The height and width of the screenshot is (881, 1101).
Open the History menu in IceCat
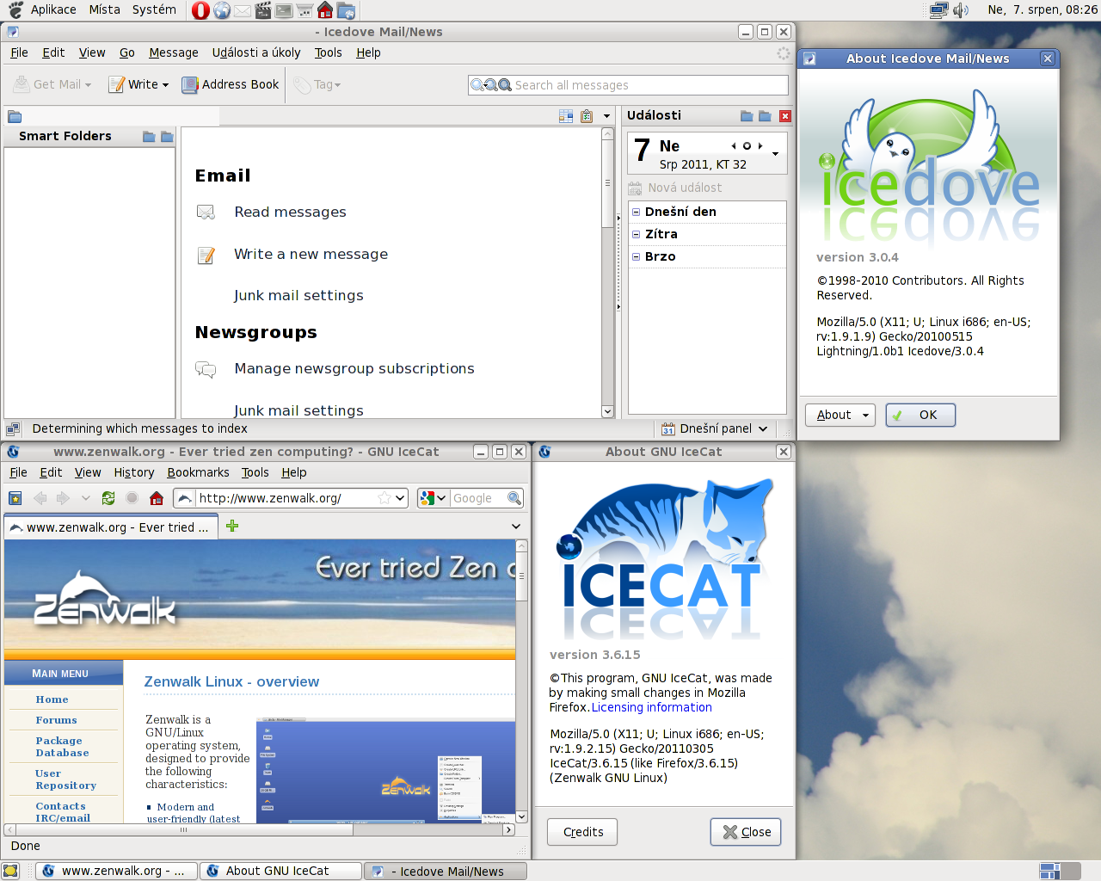[x=134, y=472]
